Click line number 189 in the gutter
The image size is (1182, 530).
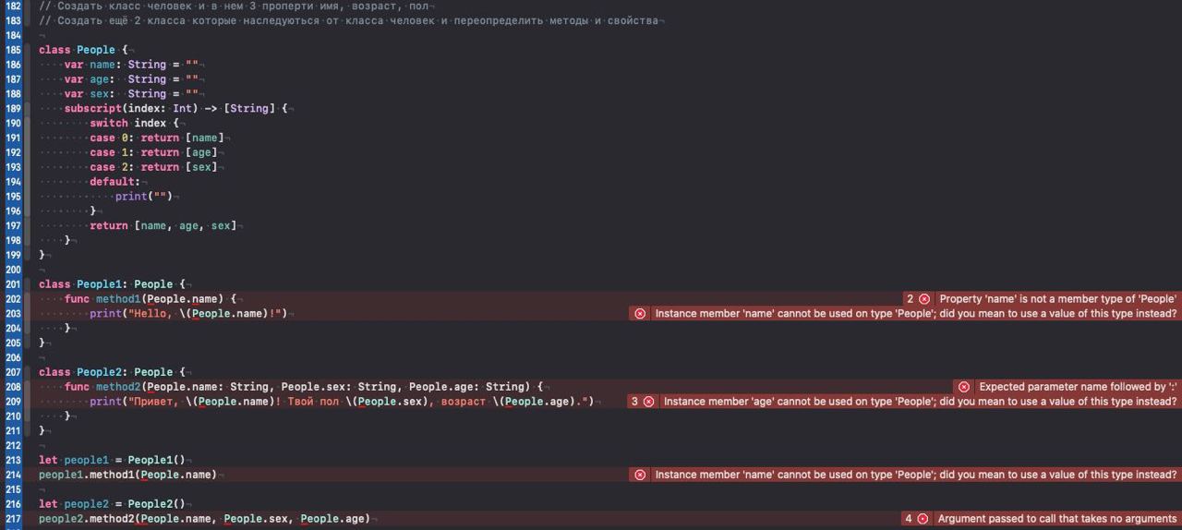13,108
